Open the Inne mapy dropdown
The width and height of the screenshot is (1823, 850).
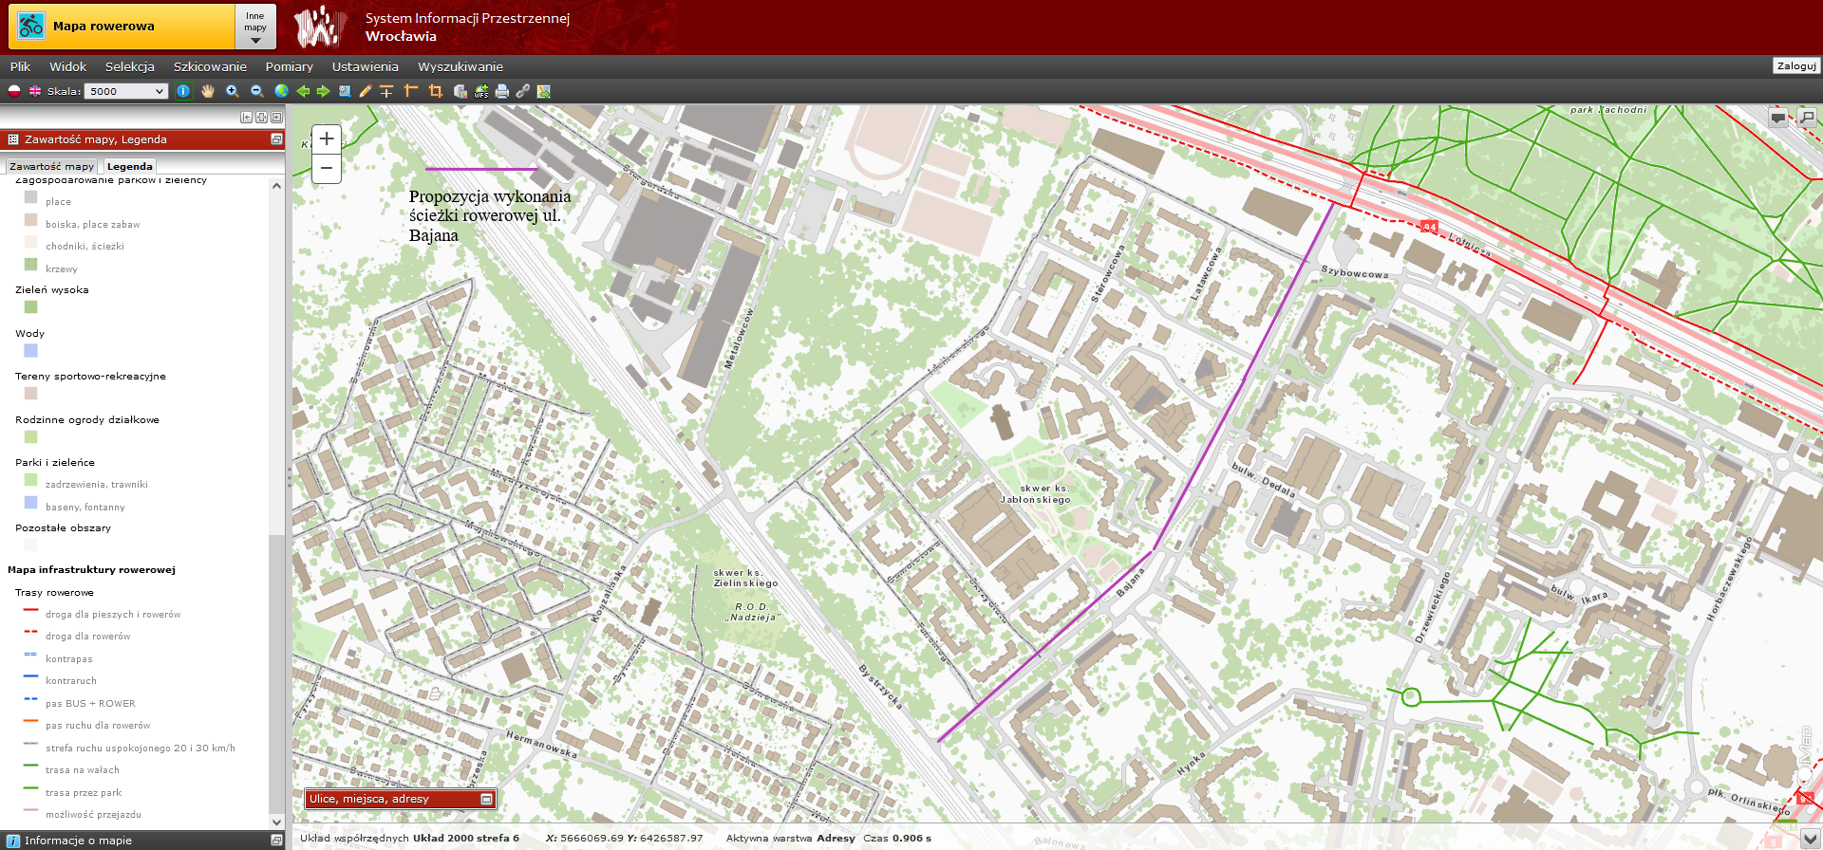click(x=255, y=27)
